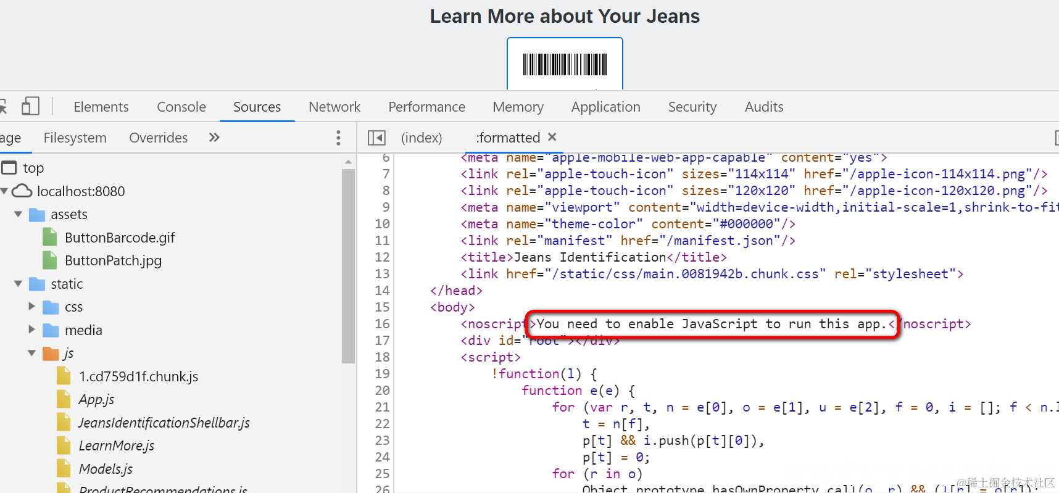Image resolution: width=1059 pixels, height=493 pixels.
Task: Click the css folder icon
Action: [51, 307]
